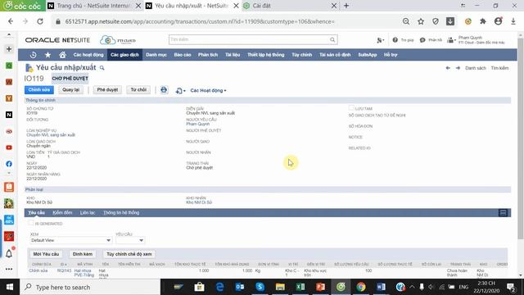Image resolution: width=524 pixels, height=295 pixels.
Task: Open PowerPoint from the taskbar
Action: click(320, 287)
